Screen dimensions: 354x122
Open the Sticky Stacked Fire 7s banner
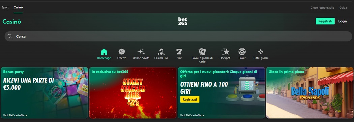point(133,93)
